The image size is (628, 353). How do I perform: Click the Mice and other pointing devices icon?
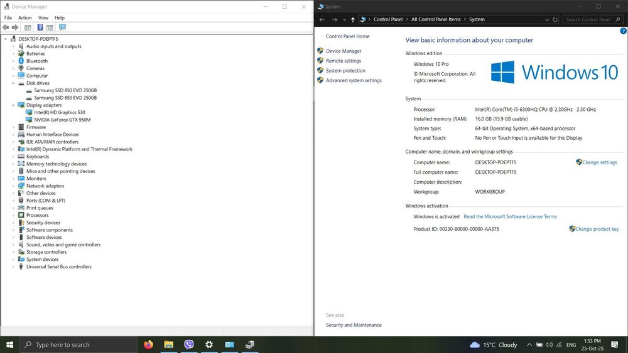pyautogui.click(x=21, y=171)
